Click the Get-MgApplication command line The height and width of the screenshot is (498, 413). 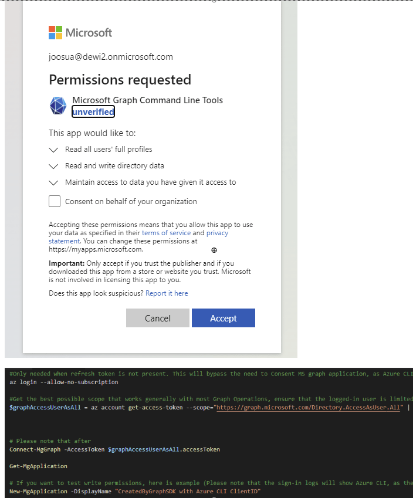pyautogui.click(x=38, y=466)
